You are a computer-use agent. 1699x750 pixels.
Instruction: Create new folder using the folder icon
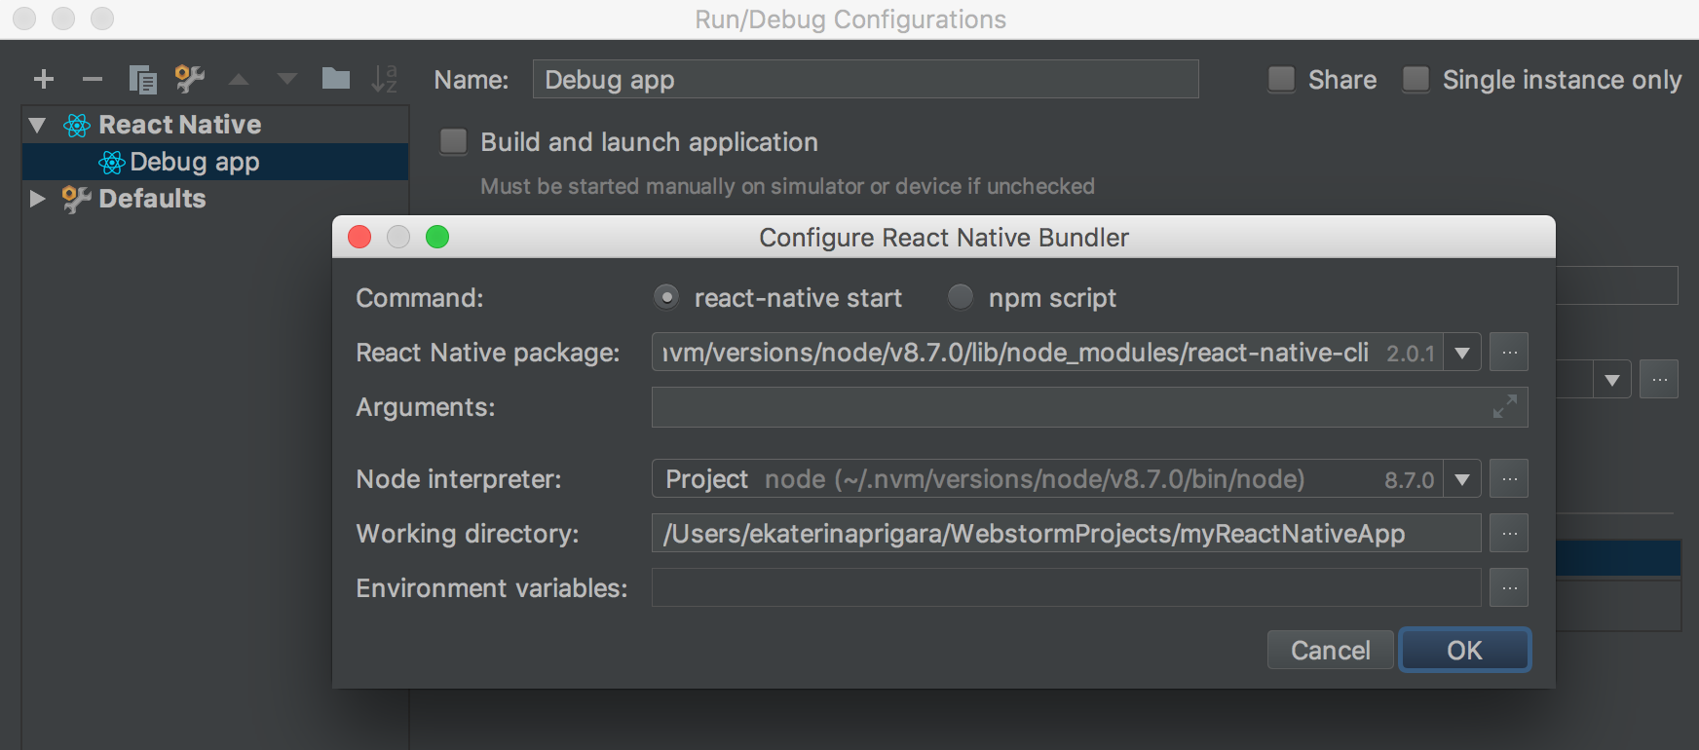(336, 79)
